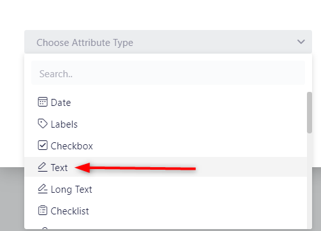Select the highlighted Text option

click(x=166, y=167)
